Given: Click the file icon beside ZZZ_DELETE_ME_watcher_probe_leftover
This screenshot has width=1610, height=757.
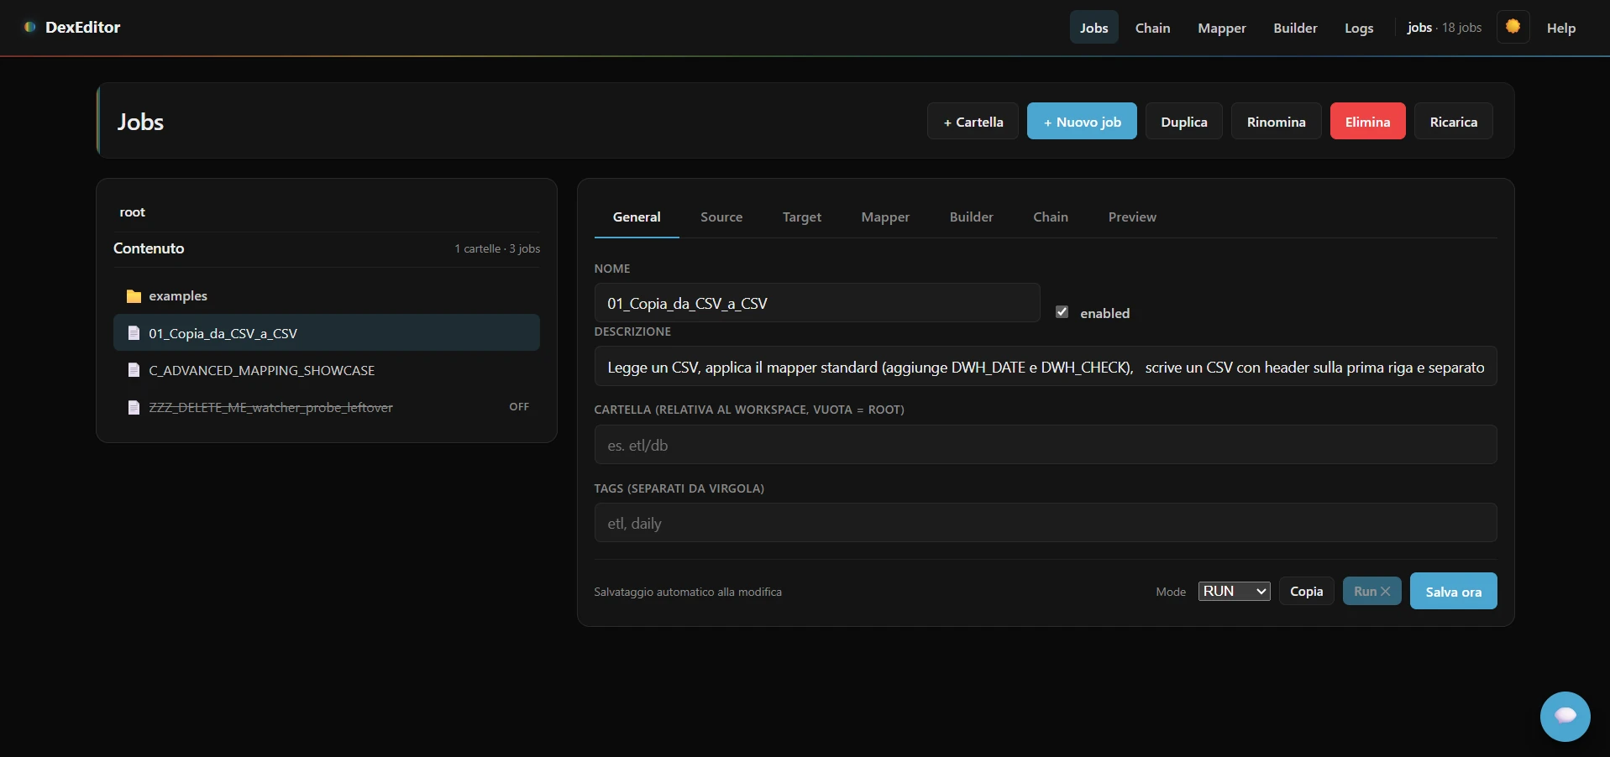Looking at the screenshot, I should coord(134,408).
